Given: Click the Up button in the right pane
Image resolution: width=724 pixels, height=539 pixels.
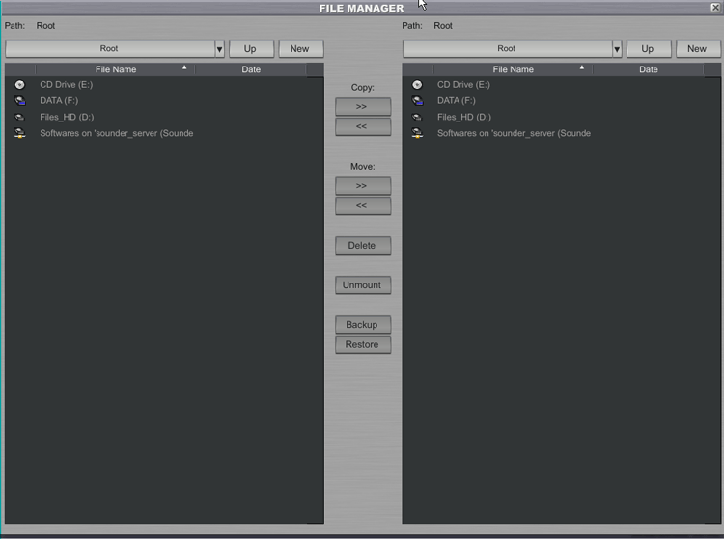Looking at the screenshot, I should point(649,49).
